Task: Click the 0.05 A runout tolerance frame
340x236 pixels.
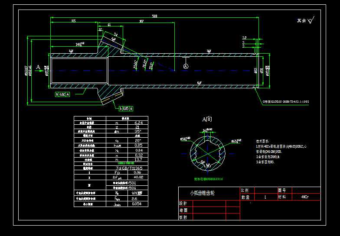Action: tap(126, 108)
